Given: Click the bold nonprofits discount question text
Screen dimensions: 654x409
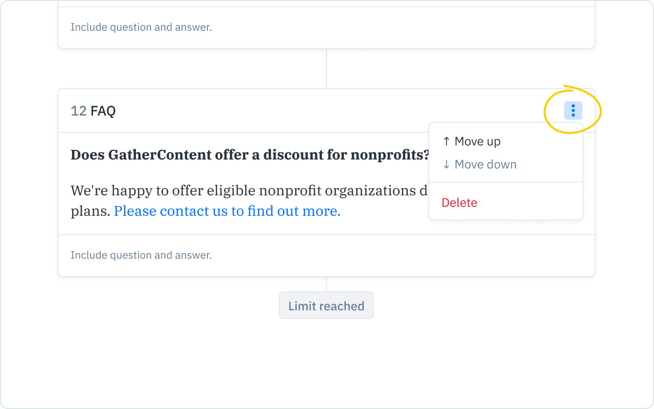Looking at the screenshot, I should point(249,155).
